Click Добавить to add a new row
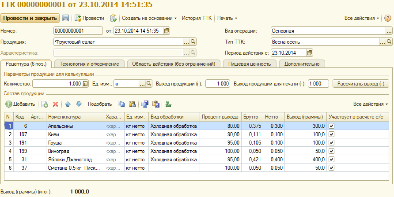 pyautogui.click(x=20, y=104)
